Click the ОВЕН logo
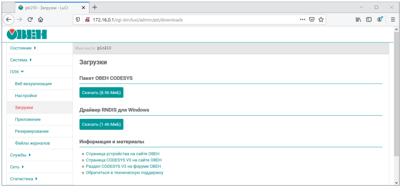 click(x=27, y=35)
